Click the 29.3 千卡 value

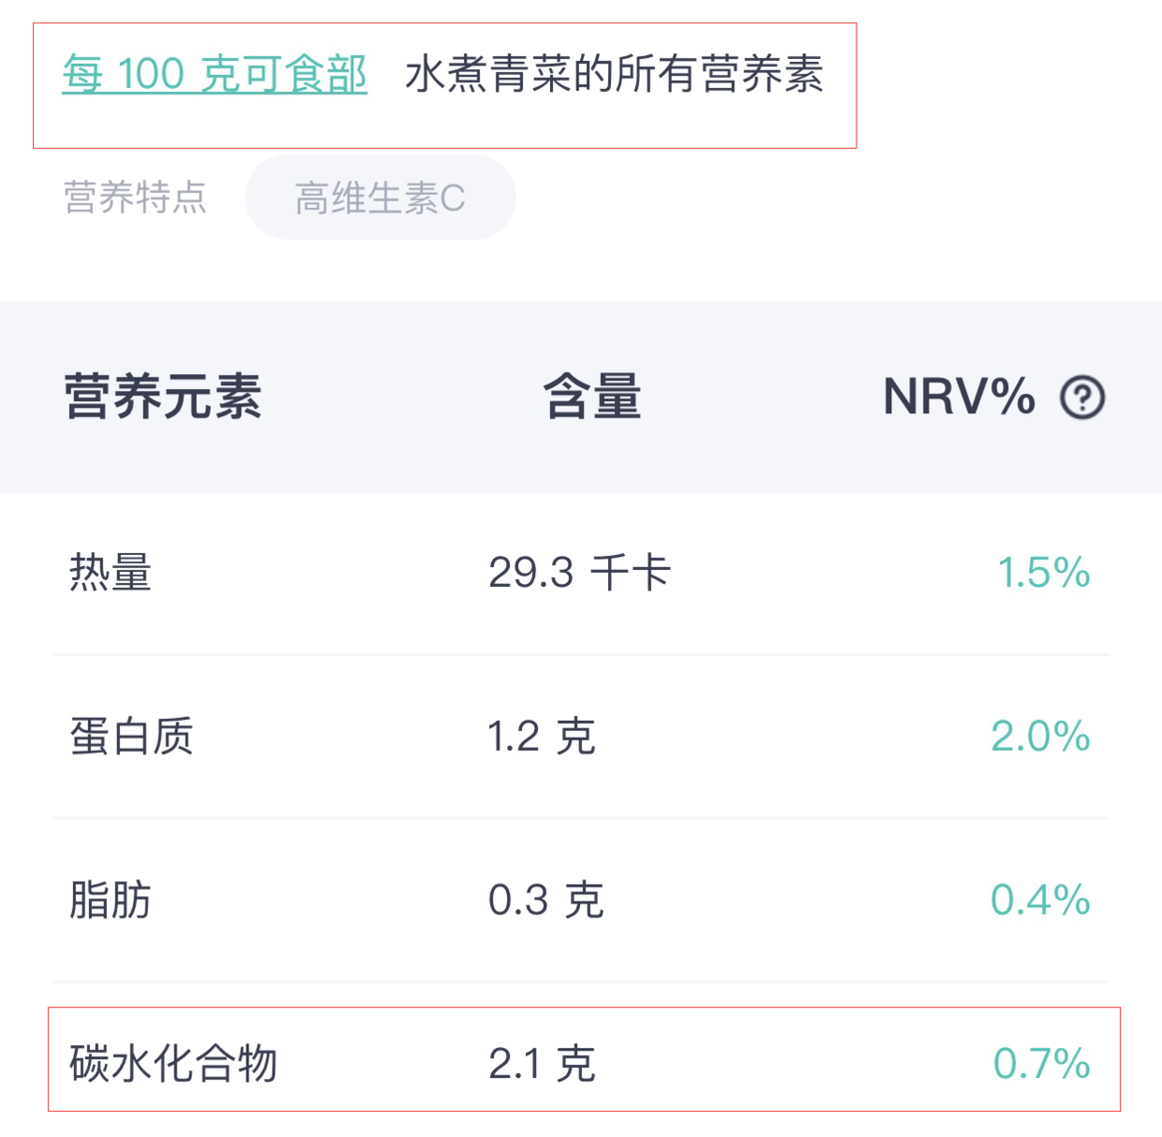click(x=579, y=572)
